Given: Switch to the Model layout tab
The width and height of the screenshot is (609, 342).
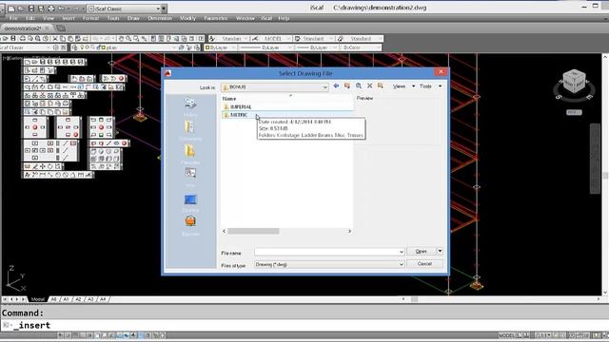Looking at the screenshot, I should tap(38, 299).
